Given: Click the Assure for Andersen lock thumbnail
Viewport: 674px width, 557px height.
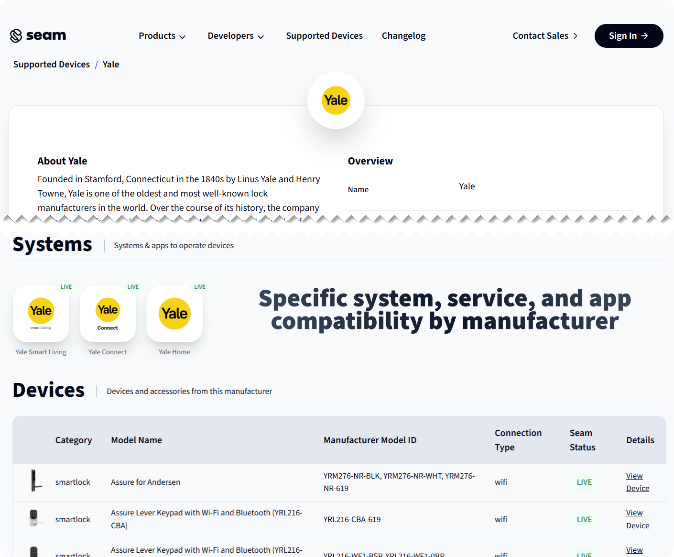Looking at the screenshot, I should click(36, 481).
